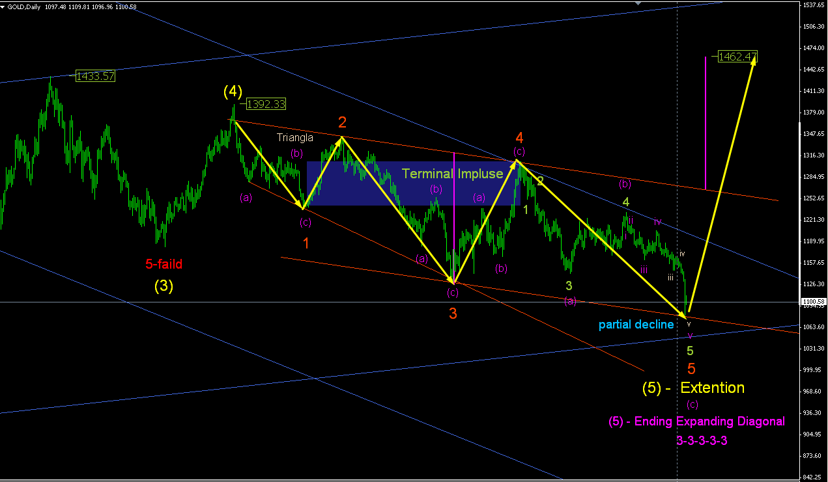The width and height of the screenshot is (828, 482).
Task: Select the green wave 1 label
Action: (x=525, y=209)
